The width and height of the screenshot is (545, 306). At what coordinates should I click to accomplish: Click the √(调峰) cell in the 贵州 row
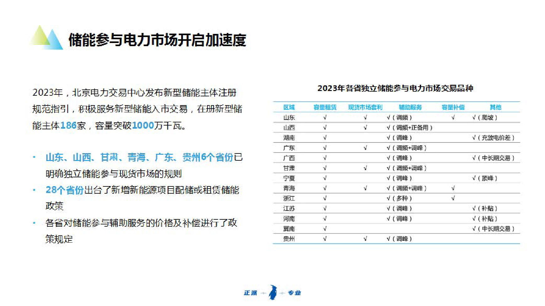[399, 239]
